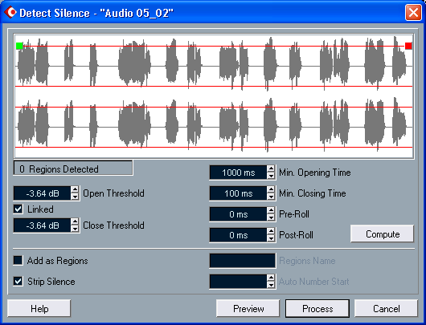Click the red end marker square

coord(408,46)
